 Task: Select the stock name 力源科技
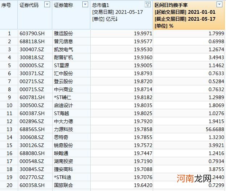click(x=63, y=129)
